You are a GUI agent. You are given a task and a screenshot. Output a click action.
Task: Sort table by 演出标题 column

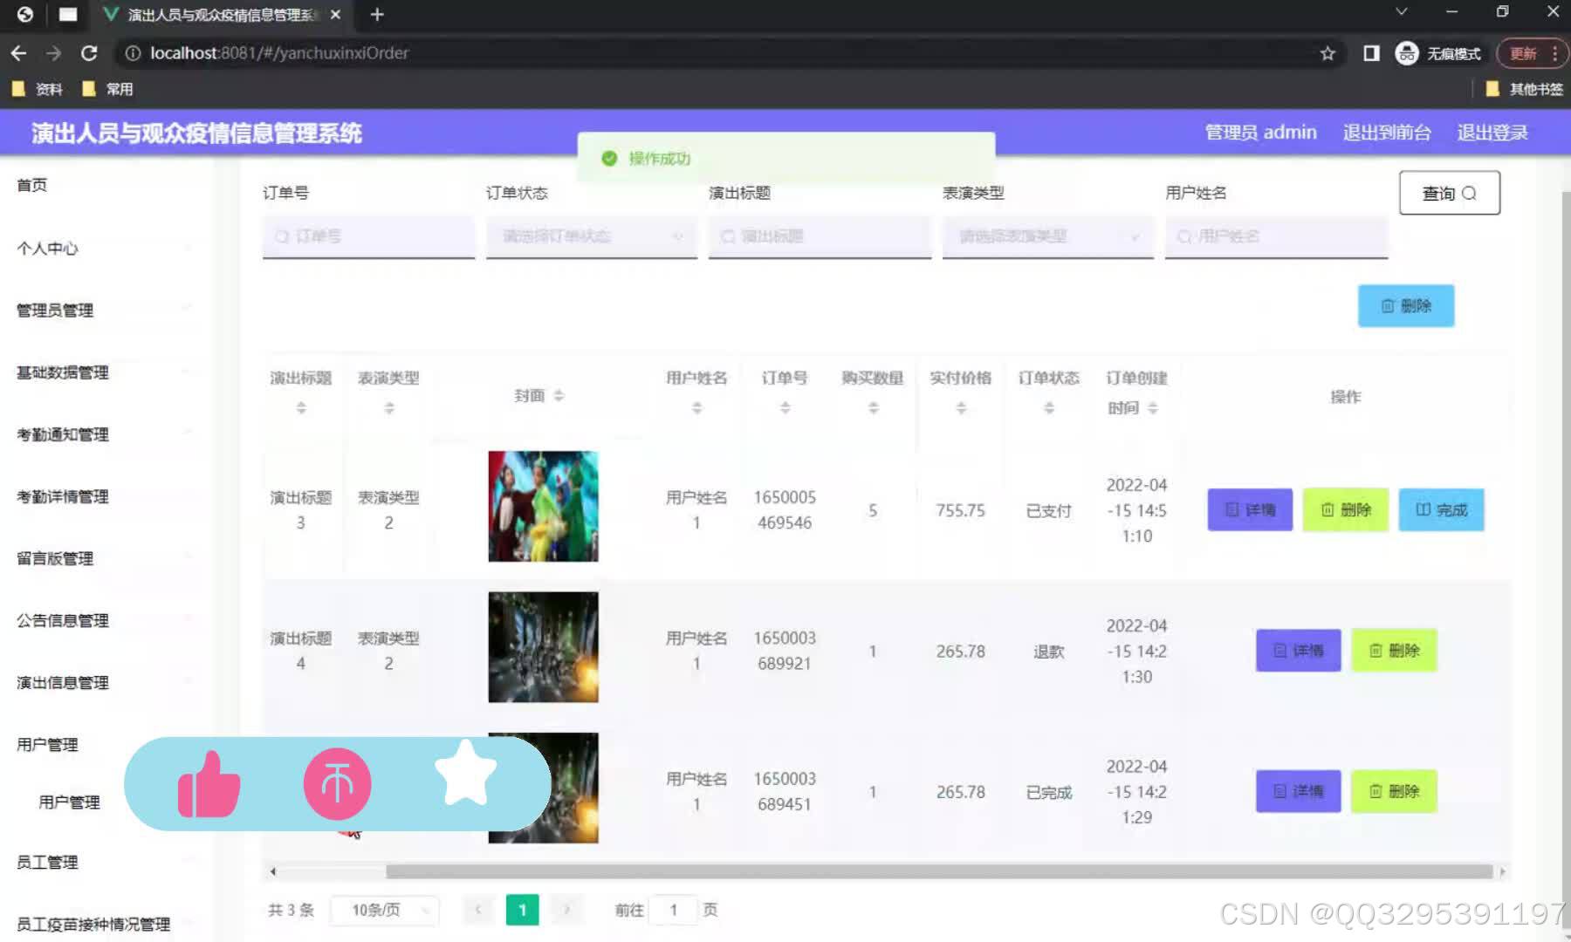click(301, 407)
